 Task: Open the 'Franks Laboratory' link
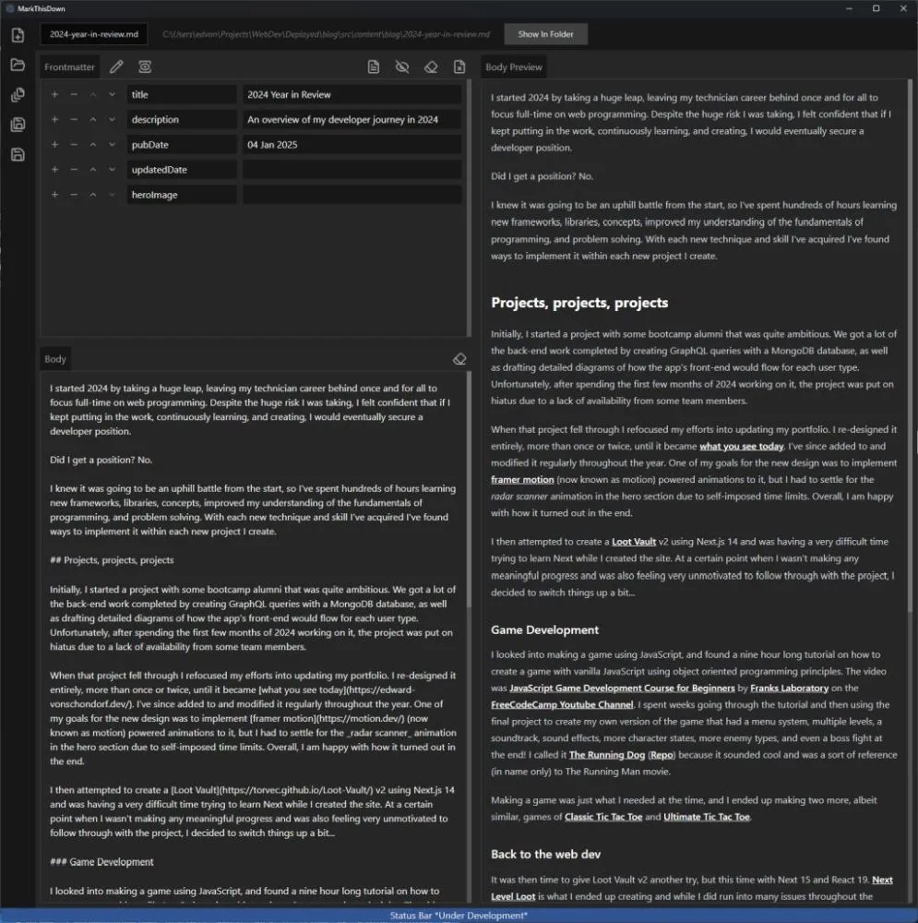point(789,689)
